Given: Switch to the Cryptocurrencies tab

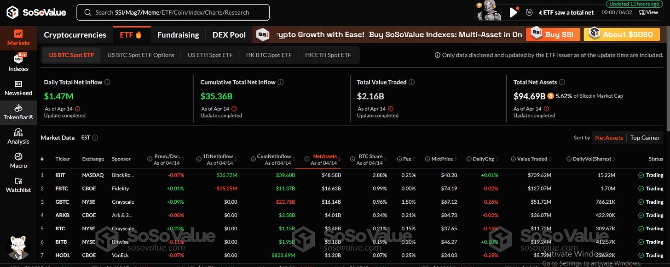Looking at the screenshot, I should pyautogui.click(x=75, y=34).
